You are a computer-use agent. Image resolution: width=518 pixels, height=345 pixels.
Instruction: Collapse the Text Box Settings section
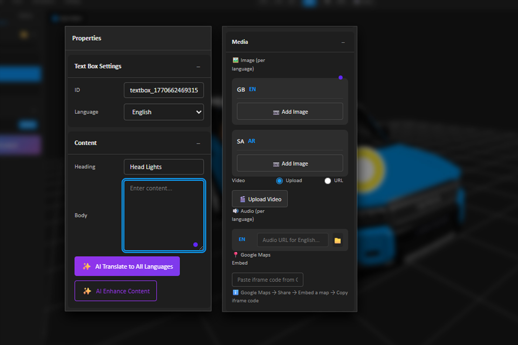click(198, 67)
